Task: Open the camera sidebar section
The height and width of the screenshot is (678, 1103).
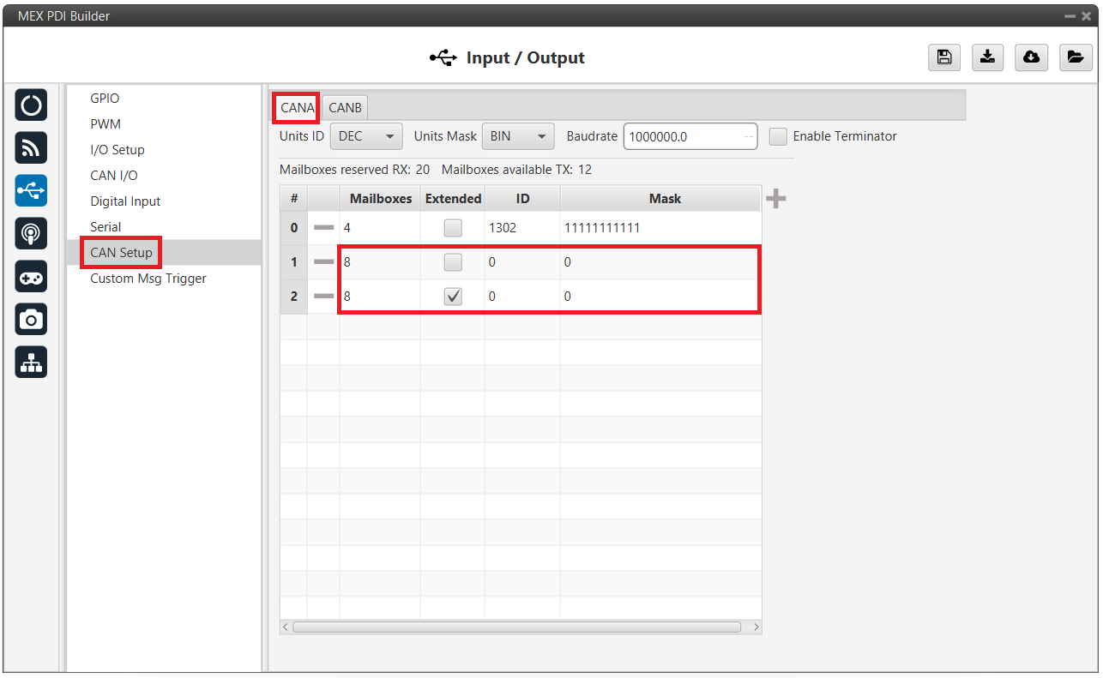Action: point(31,320)
